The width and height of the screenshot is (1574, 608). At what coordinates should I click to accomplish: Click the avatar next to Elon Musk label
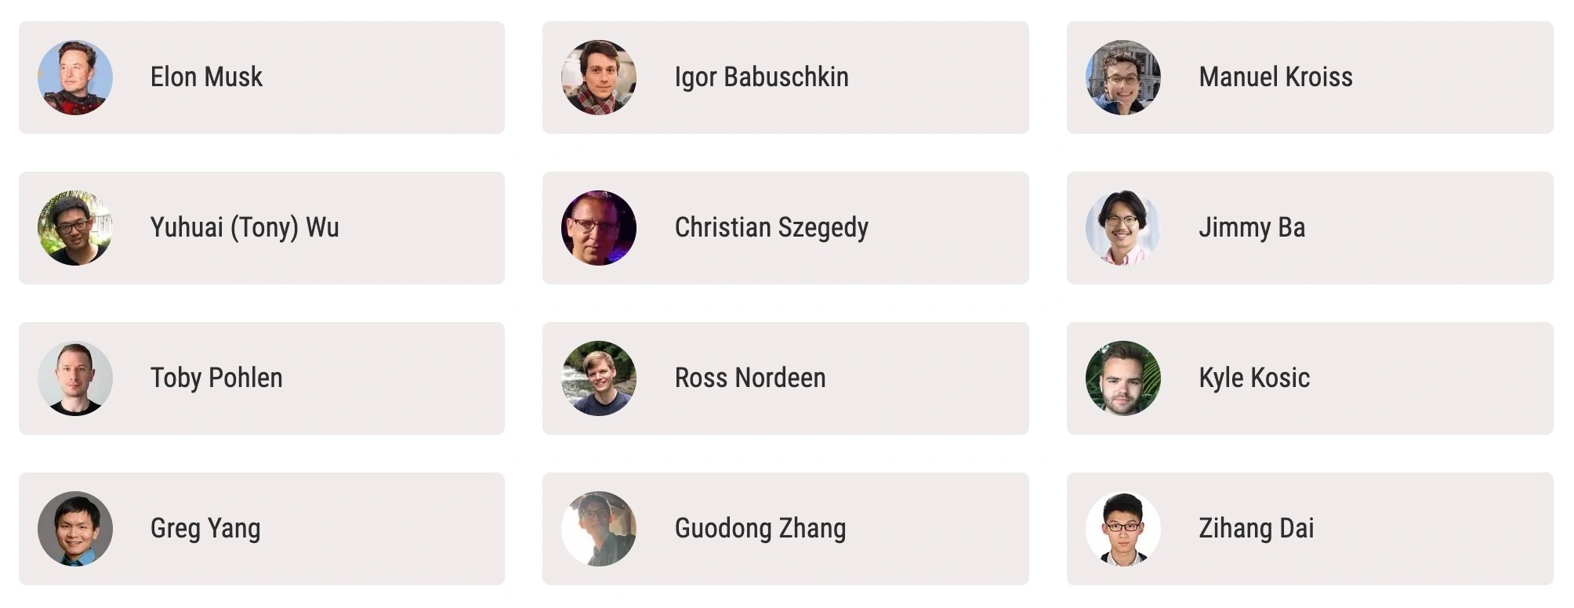[x=75, y=78]
